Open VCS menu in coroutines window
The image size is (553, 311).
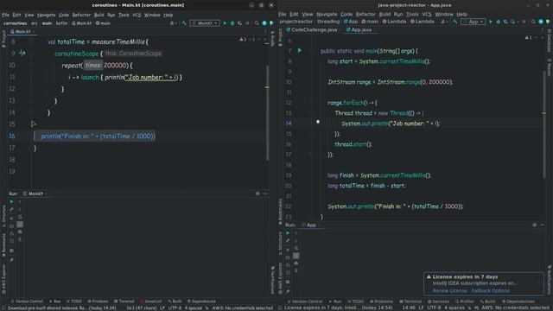pos(137,15)
